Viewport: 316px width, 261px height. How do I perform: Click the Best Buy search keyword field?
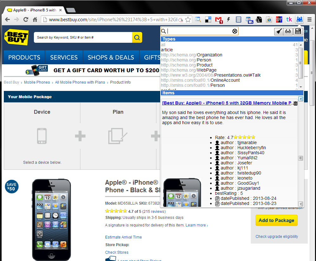[x=83, y=37]
